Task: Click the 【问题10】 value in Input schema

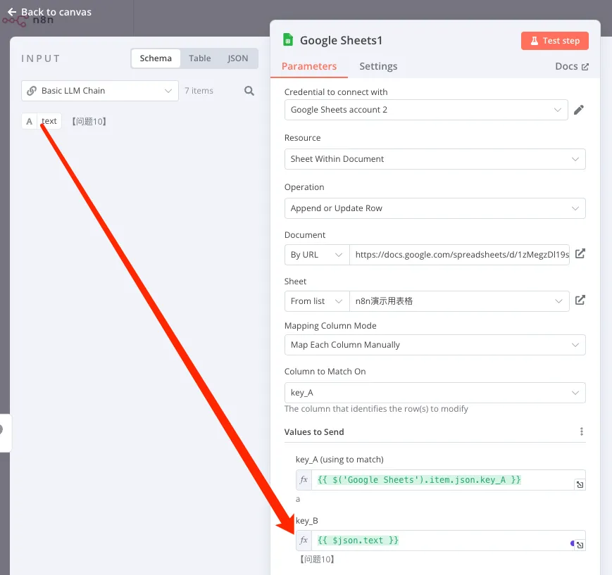Action: click(x=89, y=121)
